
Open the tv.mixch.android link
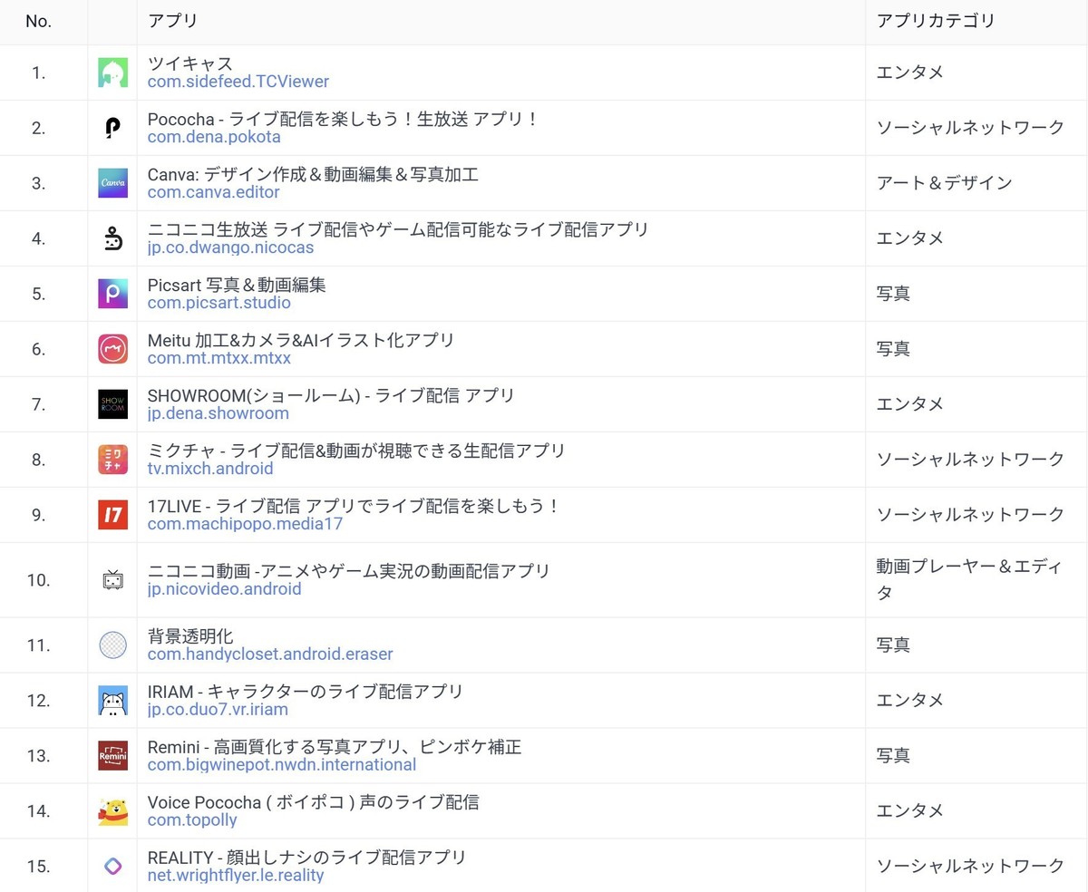pos(210,469)
